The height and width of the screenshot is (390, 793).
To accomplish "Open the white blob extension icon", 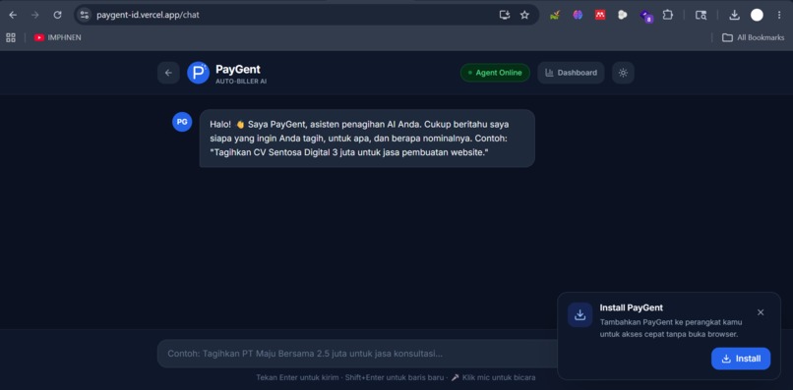I will [x=623, y=15].
